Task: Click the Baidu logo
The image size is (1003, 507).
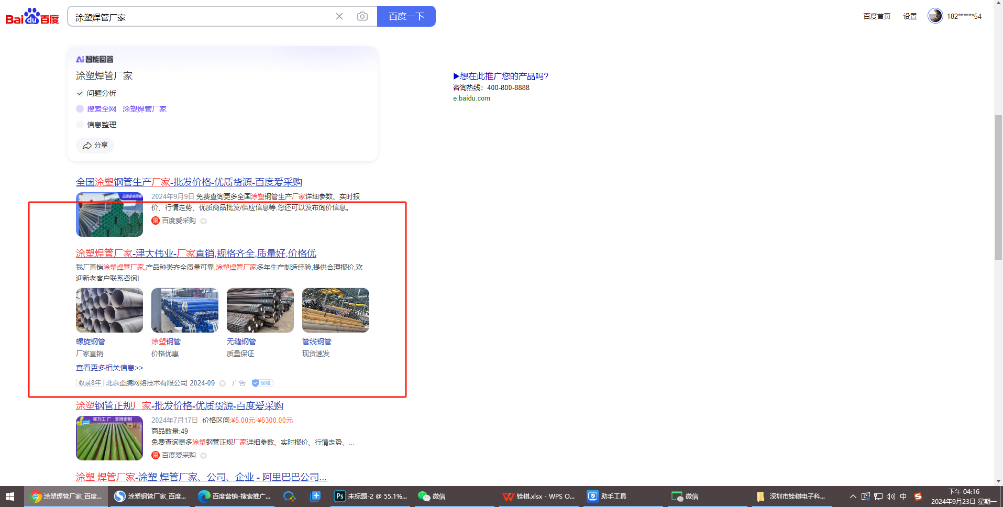Action: [32, 16]
